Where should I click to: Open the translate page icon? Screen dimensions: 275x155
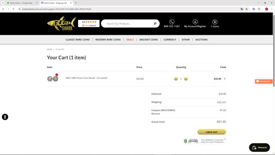(x=242, y=9)
